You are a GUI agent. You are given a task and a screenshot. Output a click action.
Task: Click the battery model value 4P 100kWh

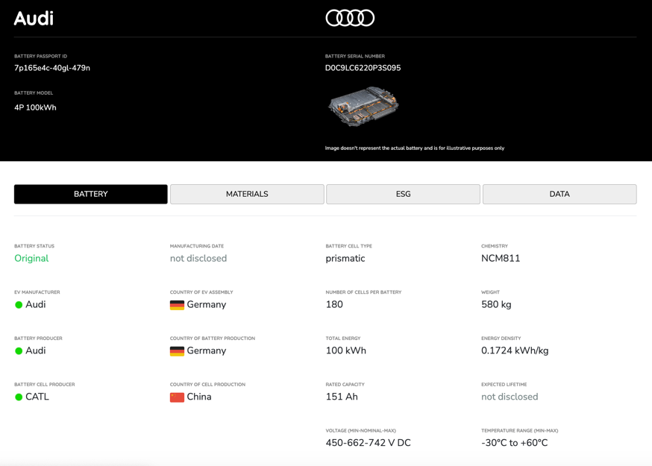(35, 107)
